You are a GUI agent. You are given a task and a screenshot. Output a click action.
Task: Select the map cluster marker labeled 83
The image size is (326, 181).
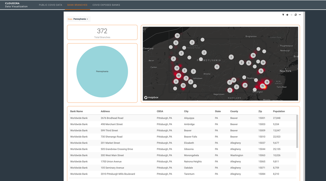pyautogui.click(x=178, y=75)
